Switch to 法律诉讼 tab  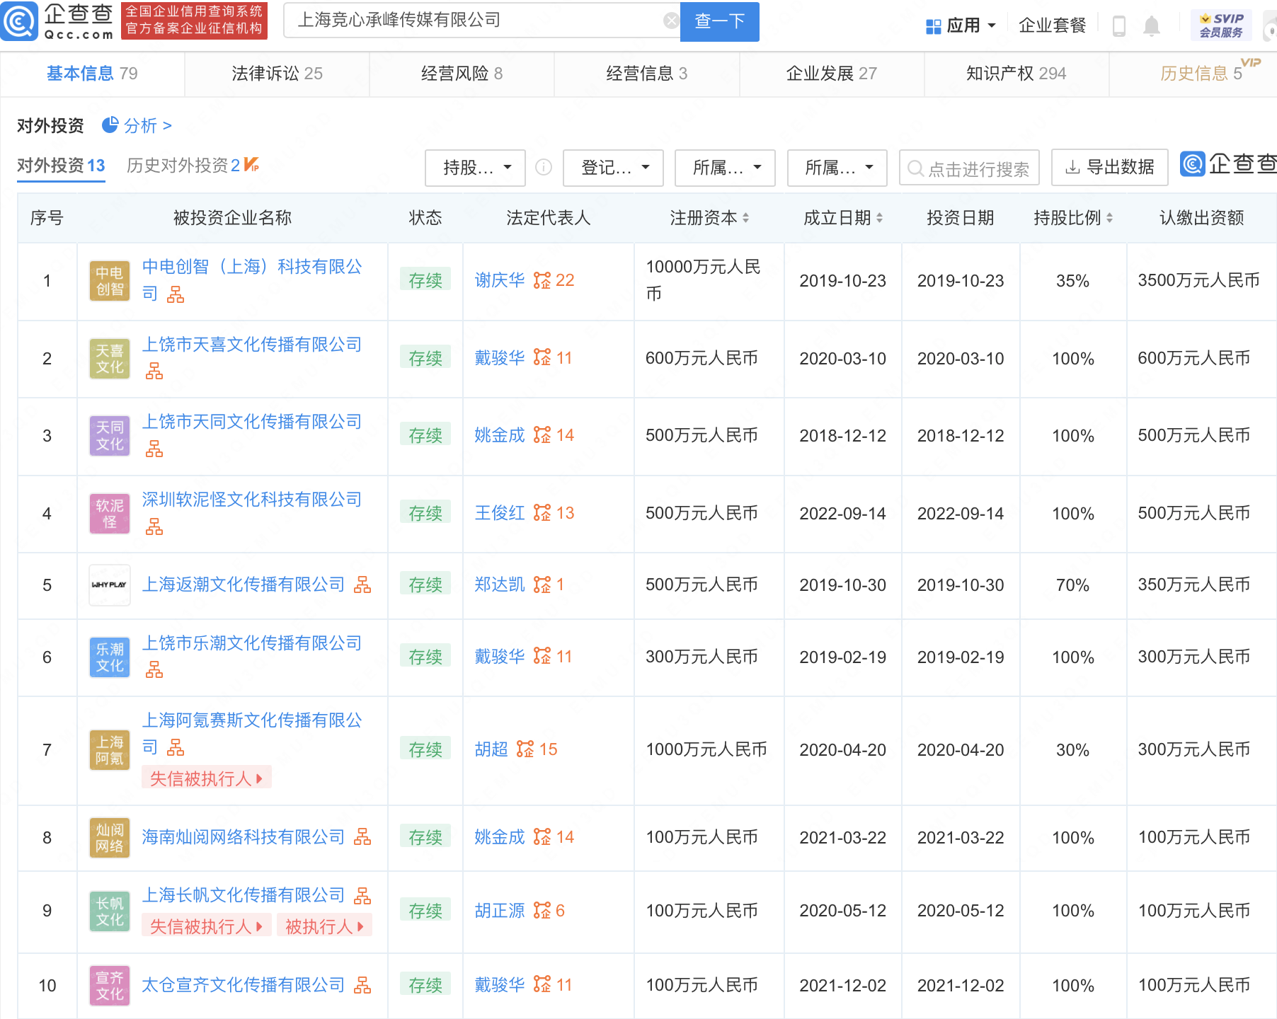coord(277,74)
